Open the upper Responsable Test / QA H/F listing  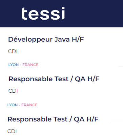click(x=54, y=79)
